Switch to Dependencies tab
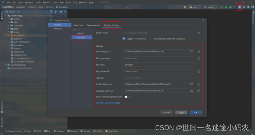The image size is (255, 135). tap(93, 25)
